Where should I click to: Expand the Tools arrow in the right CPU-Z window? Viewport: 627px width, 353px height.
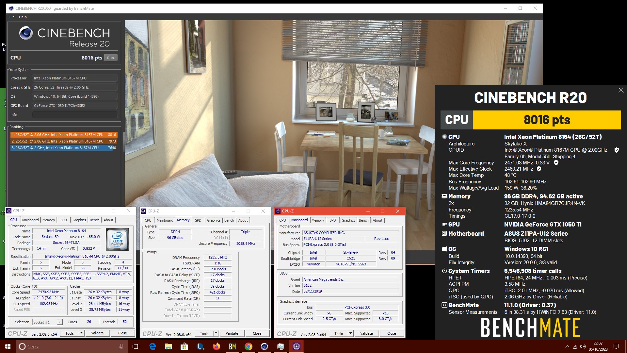click(350, 333)
